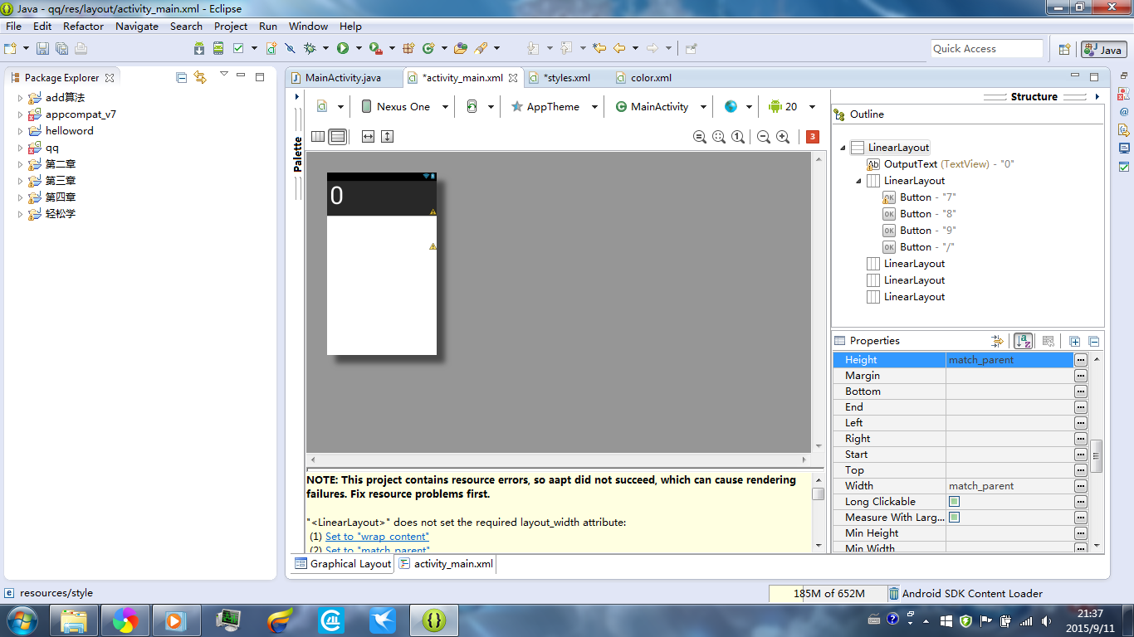Open the Navigate menu
The image size is (1134, 637).
coord(137,26)
